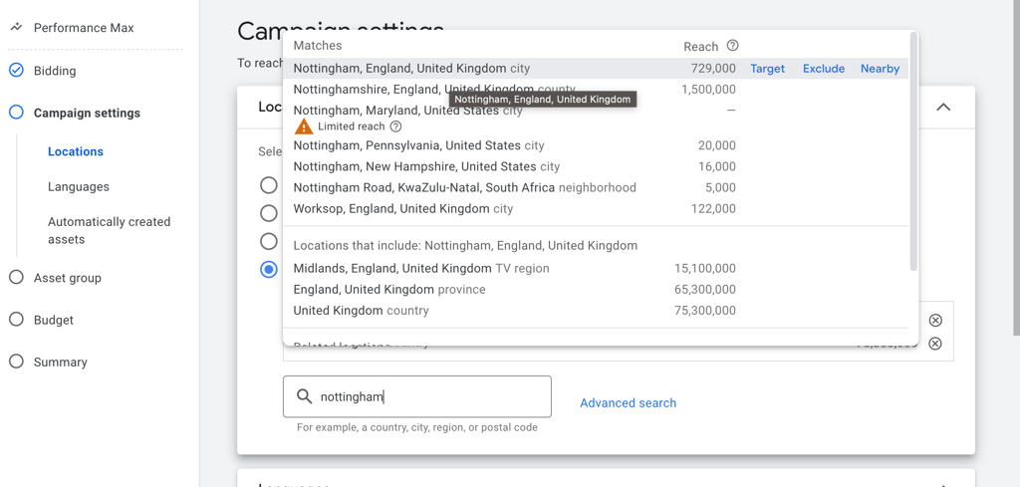Remove the lower targeted location row

coord(935,344)
